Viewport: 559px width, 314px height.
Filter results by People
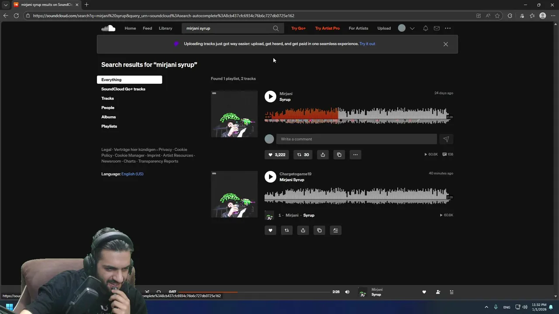pos(108,108)
